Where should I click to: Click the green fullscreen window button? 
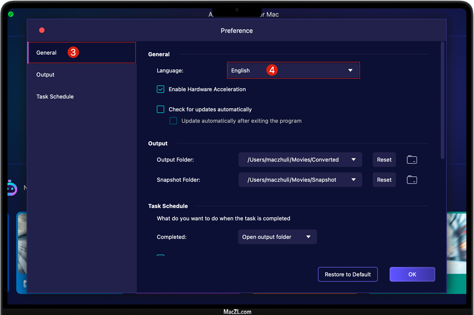pos(10,14)
